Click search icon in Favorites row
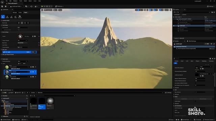Viewport: 216px width, 121px height. [x=27, y=96]
